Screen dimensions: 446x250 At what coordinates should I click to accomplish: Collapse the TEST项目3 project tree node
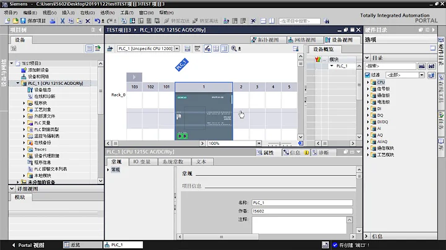12,63
